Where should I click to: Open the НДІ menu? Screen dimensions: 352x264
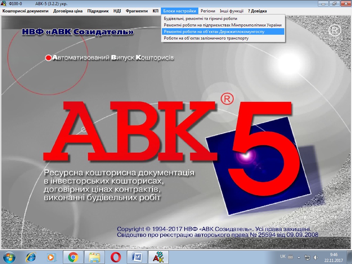[x=117, y=11]
